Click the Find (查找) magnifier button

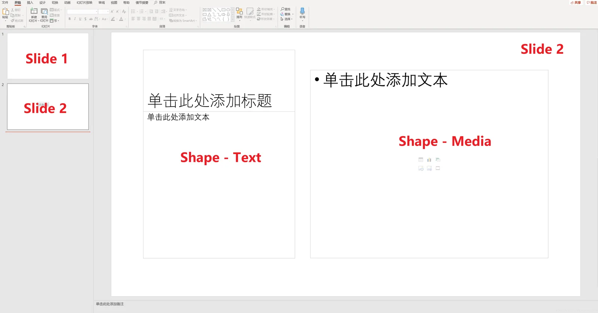286,9
